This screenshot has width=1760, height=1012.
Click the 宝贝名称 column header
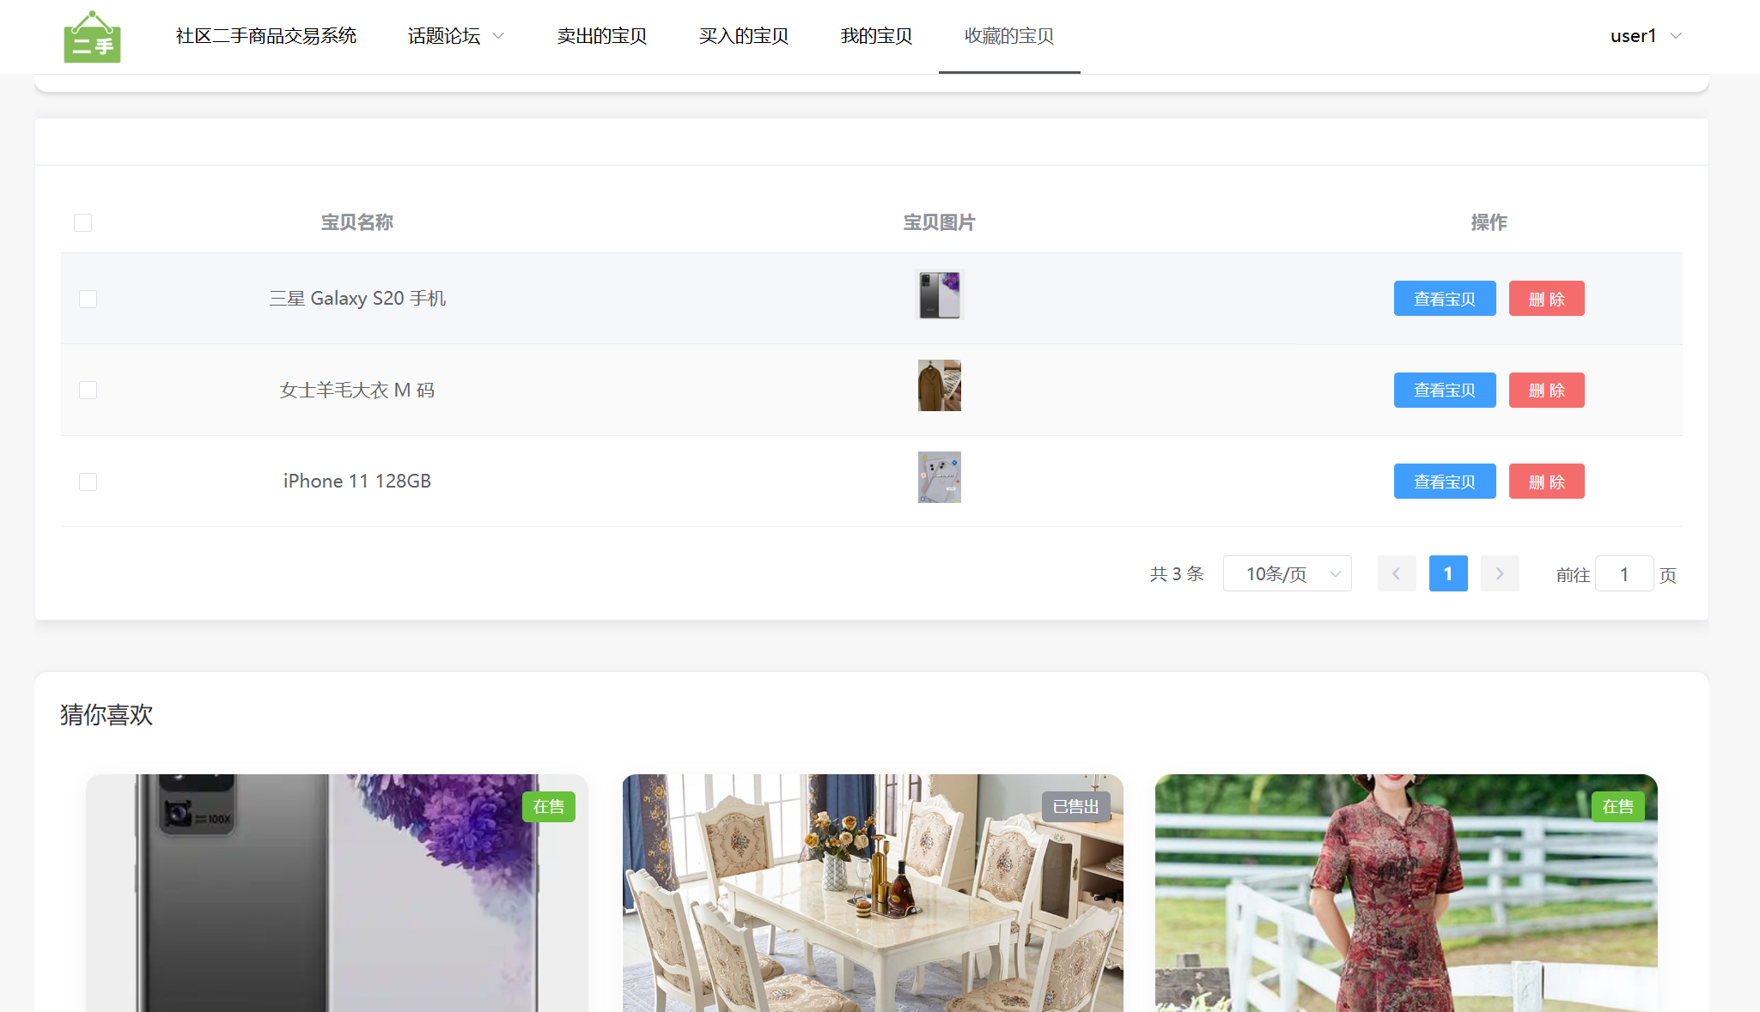[357, 223]
